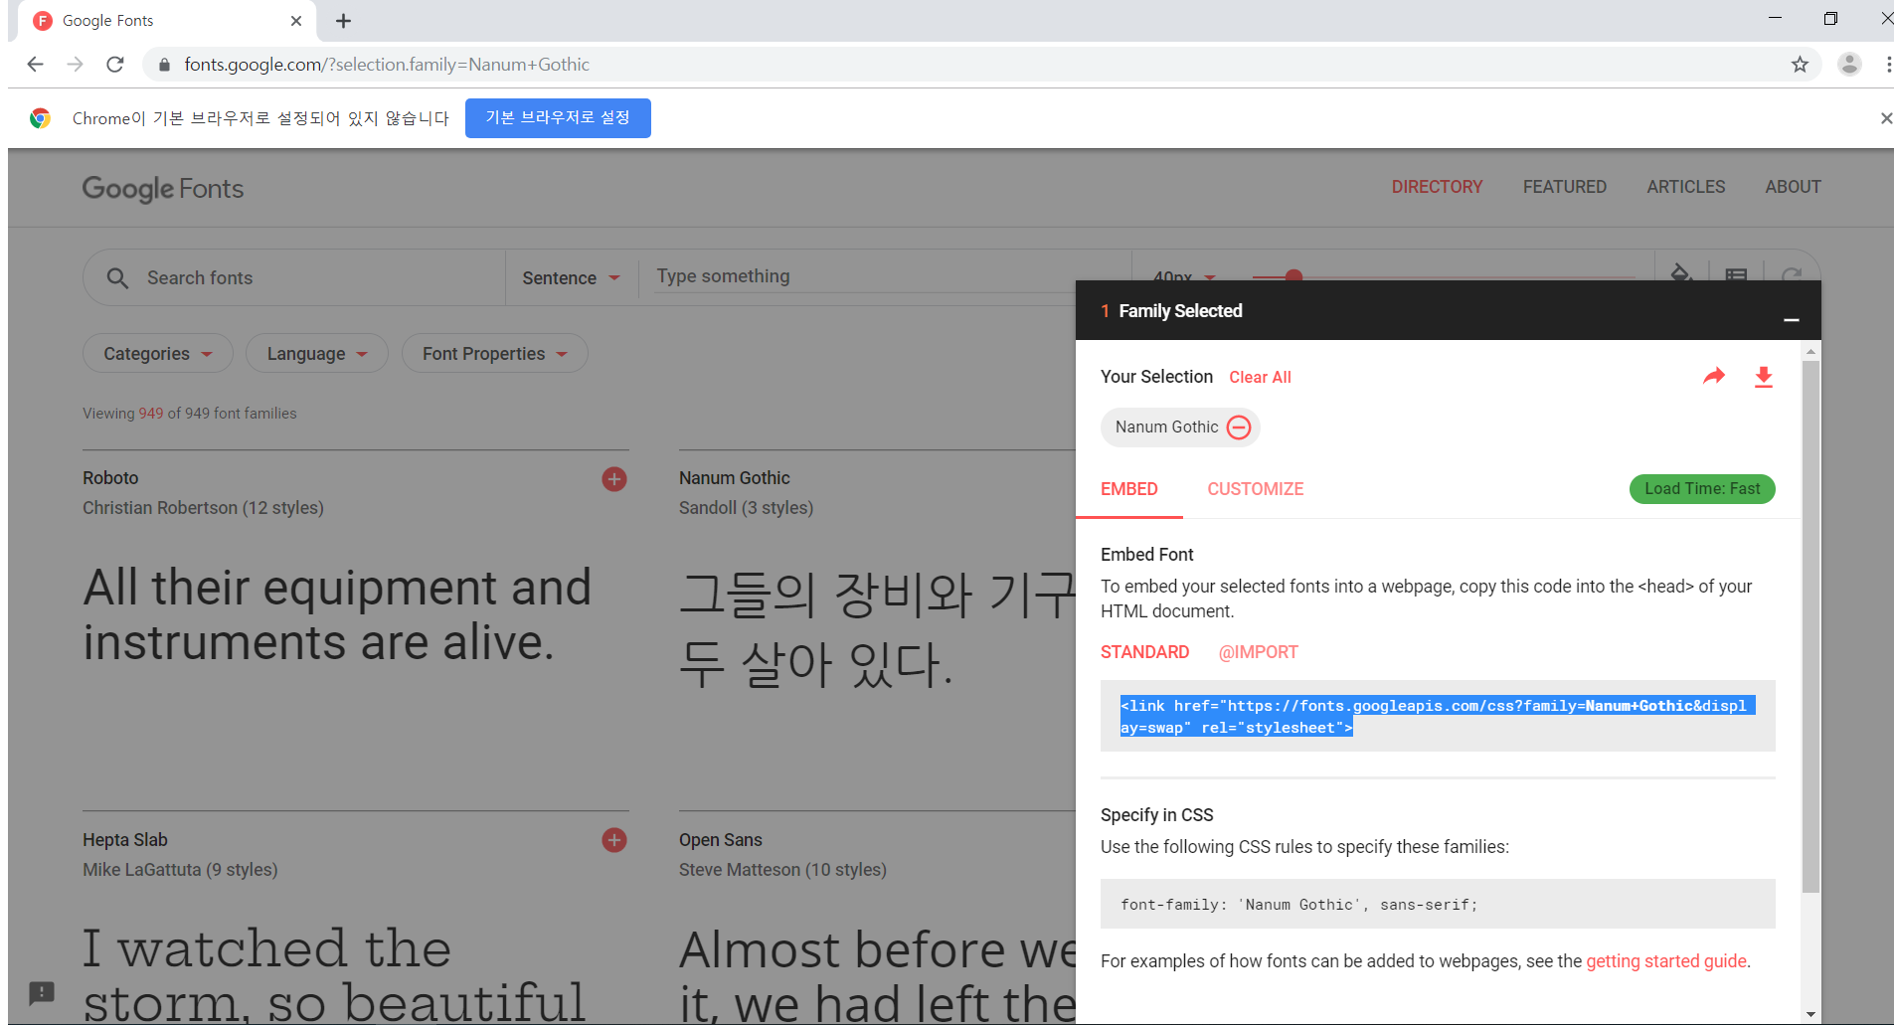Open the ABOUT navigation link
The height and width of the screenshot is (1025, 1894).
pyautogui.click(x=1794, y=187)
